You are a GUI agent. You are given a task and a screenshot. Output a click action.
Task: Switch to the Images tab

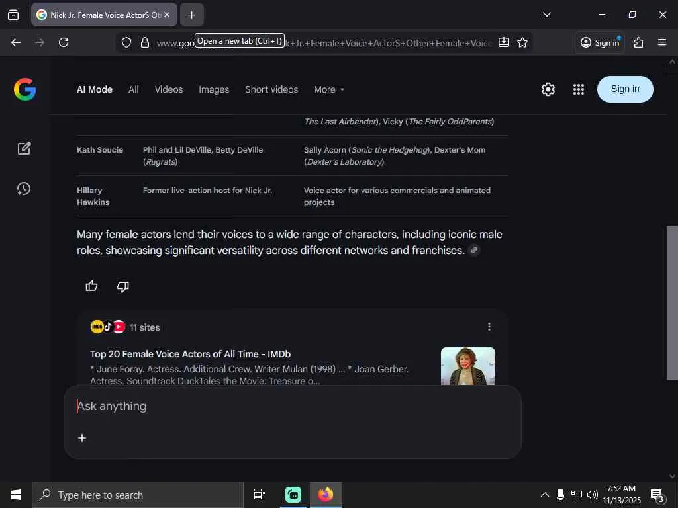(x=214, y=89)
